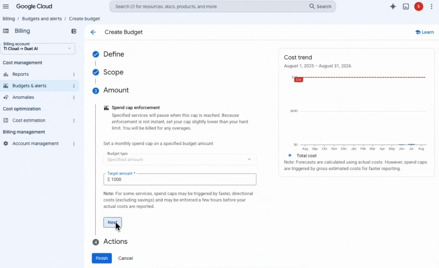Click Budgets and alerts breadcrumb link
The image size is (439, 268).
[42, 19]
